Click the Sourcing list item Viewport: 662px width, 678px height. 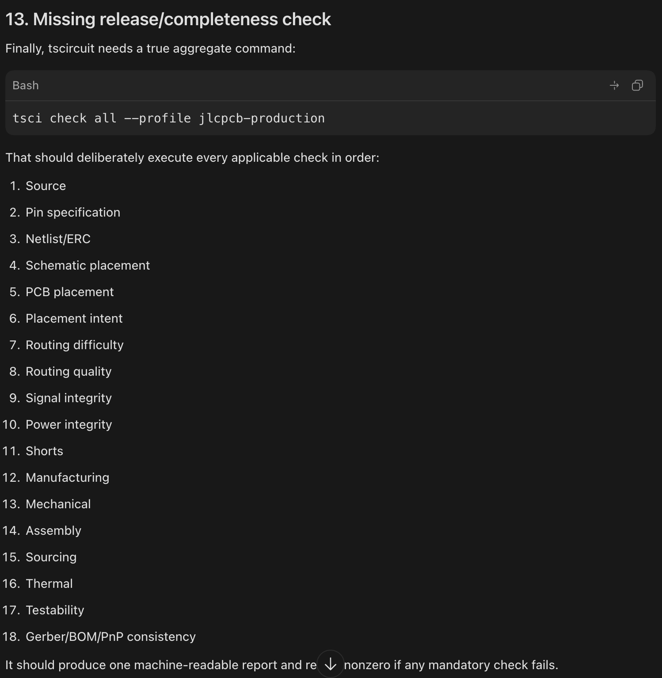coord(51,557)
